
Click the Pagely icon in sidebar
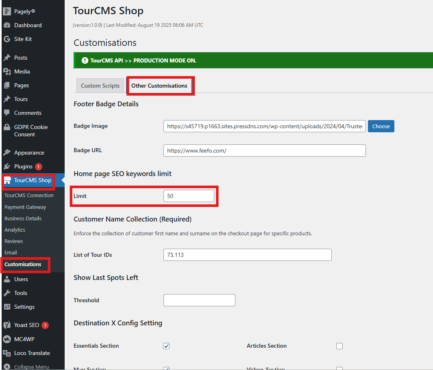(x=7, y=11)
